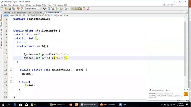
Task: Open the editor tabs list dropdown arrow
Action: [185, 12]
